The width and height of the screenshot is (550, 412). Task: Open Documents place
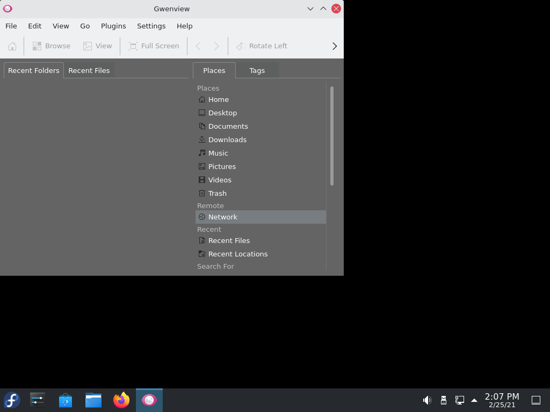(x=260, y=126)
